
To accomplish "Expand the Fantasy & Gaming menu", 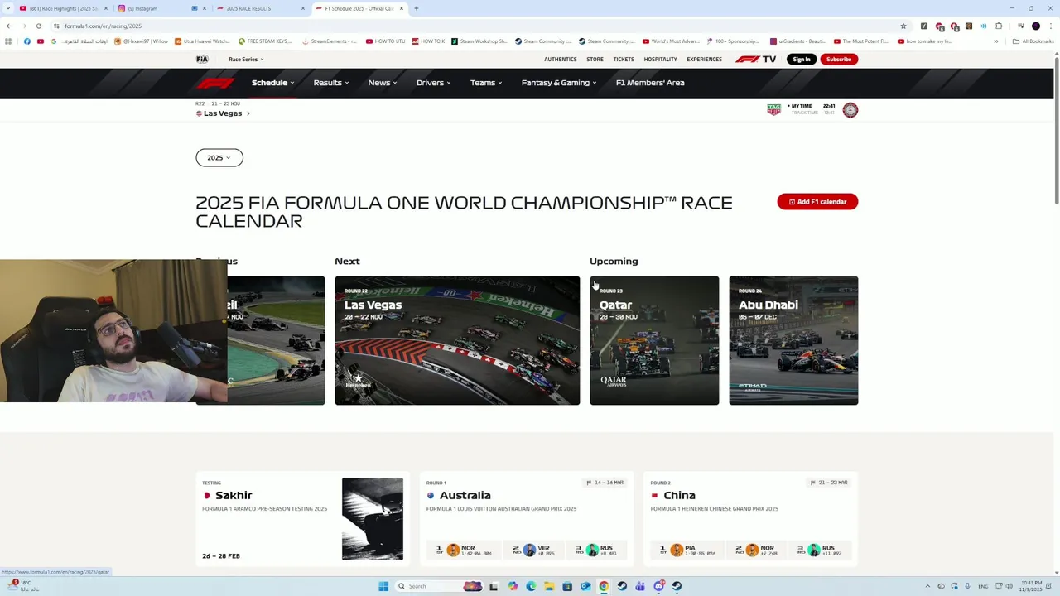I will (559, 83).
